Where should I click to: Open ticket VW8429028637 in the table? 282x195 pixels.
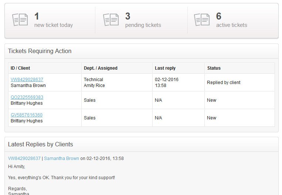click(x=27, y=80)
